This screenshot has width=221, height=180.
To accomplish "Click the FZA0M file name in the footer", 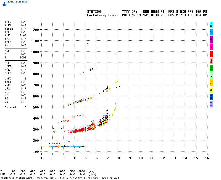I will point(17,178).
